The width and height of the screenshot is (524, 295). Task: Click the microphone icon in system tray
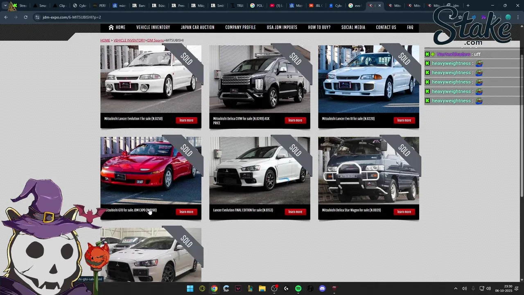coord(473,288)
